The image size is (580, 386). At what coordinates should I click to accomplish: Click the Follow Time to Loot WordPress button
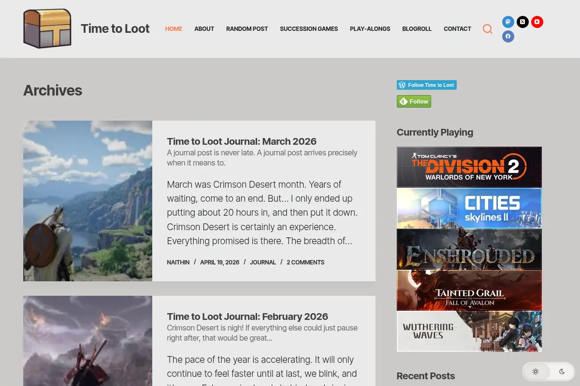coord(427,85)
